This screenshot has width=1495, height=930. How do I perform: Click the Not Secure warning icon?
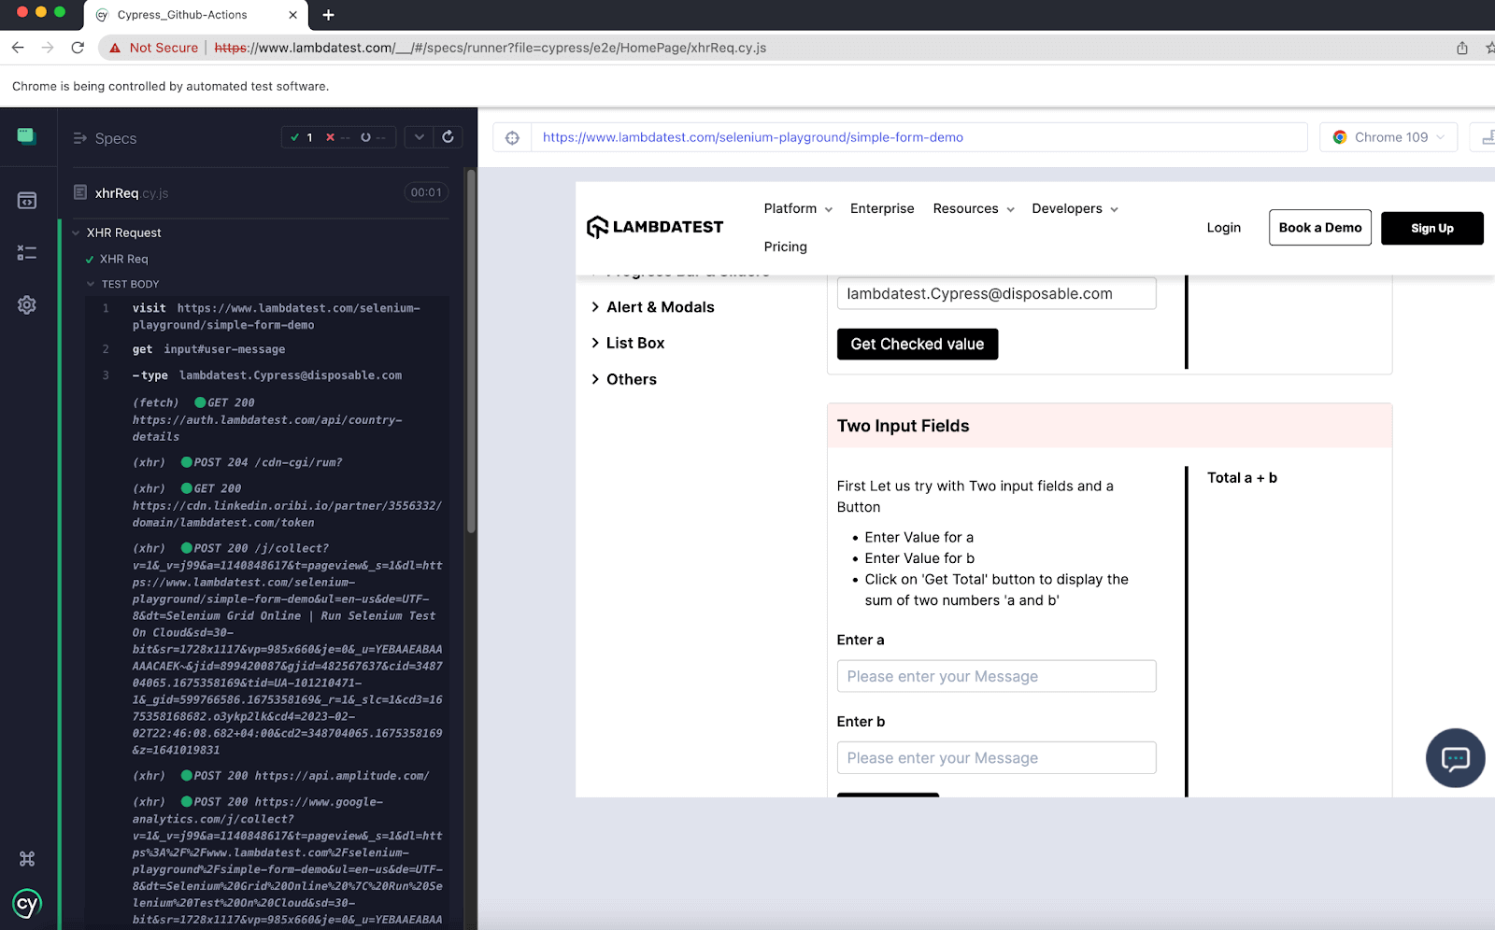(x=115, y=48)
